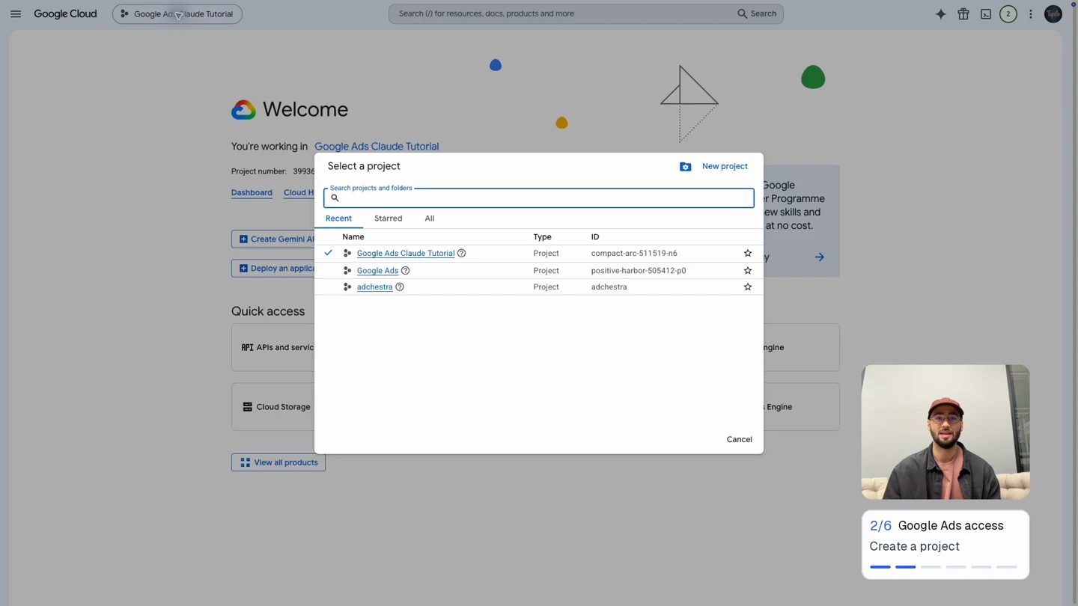
Task: Click the presenter webcam video thumbnail
Action: tap(945, 432)
